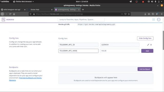Click the padlock site security icon
This screenshot has height=92, width=164.
coord(34,14)
